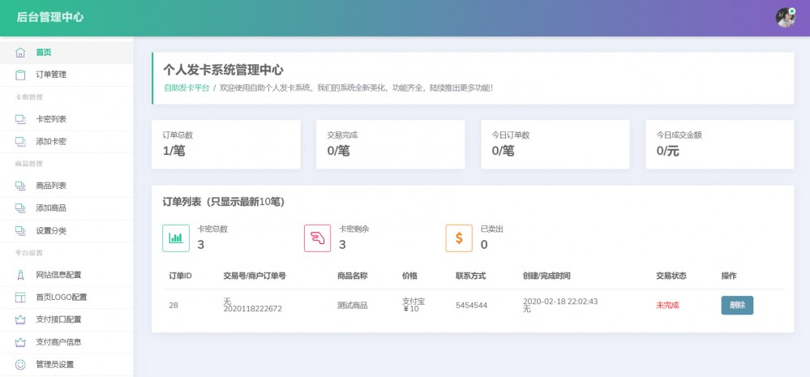The width and height of the screenshot is (810, 377).
Task: Open 订单管理 menu item
Action: [x=66, y=75]
